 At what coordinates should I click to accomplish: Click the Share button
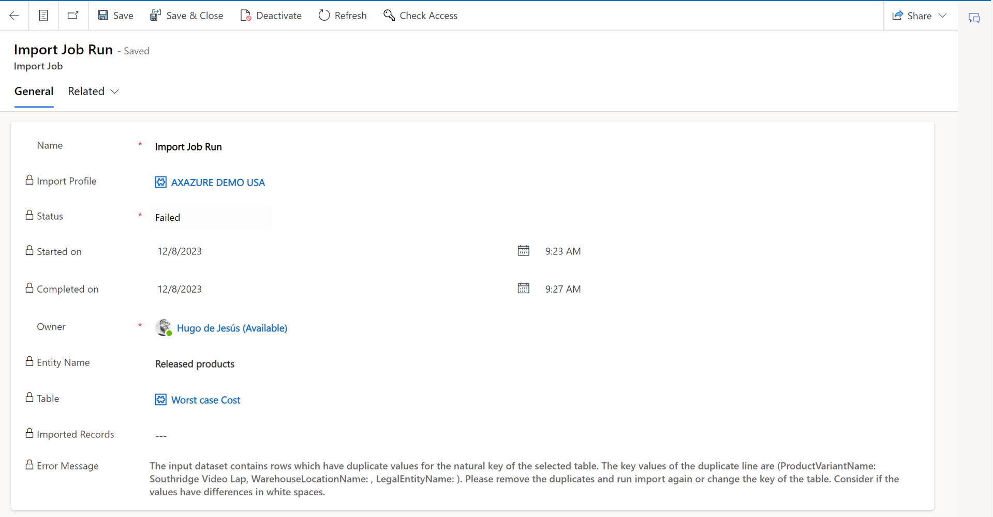click(x=912, y=16)
